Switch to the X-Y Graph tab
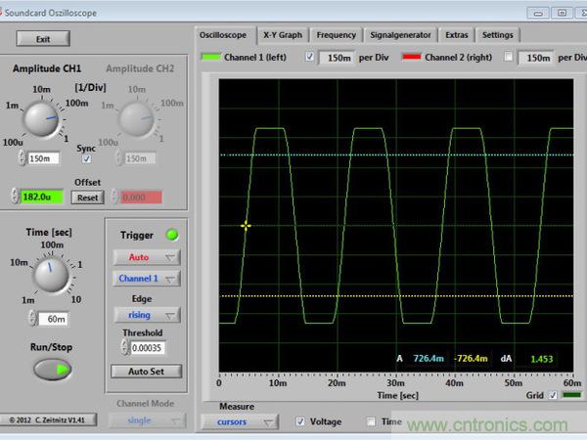This screenshot has height=440, width=587. tap(283, 34)
